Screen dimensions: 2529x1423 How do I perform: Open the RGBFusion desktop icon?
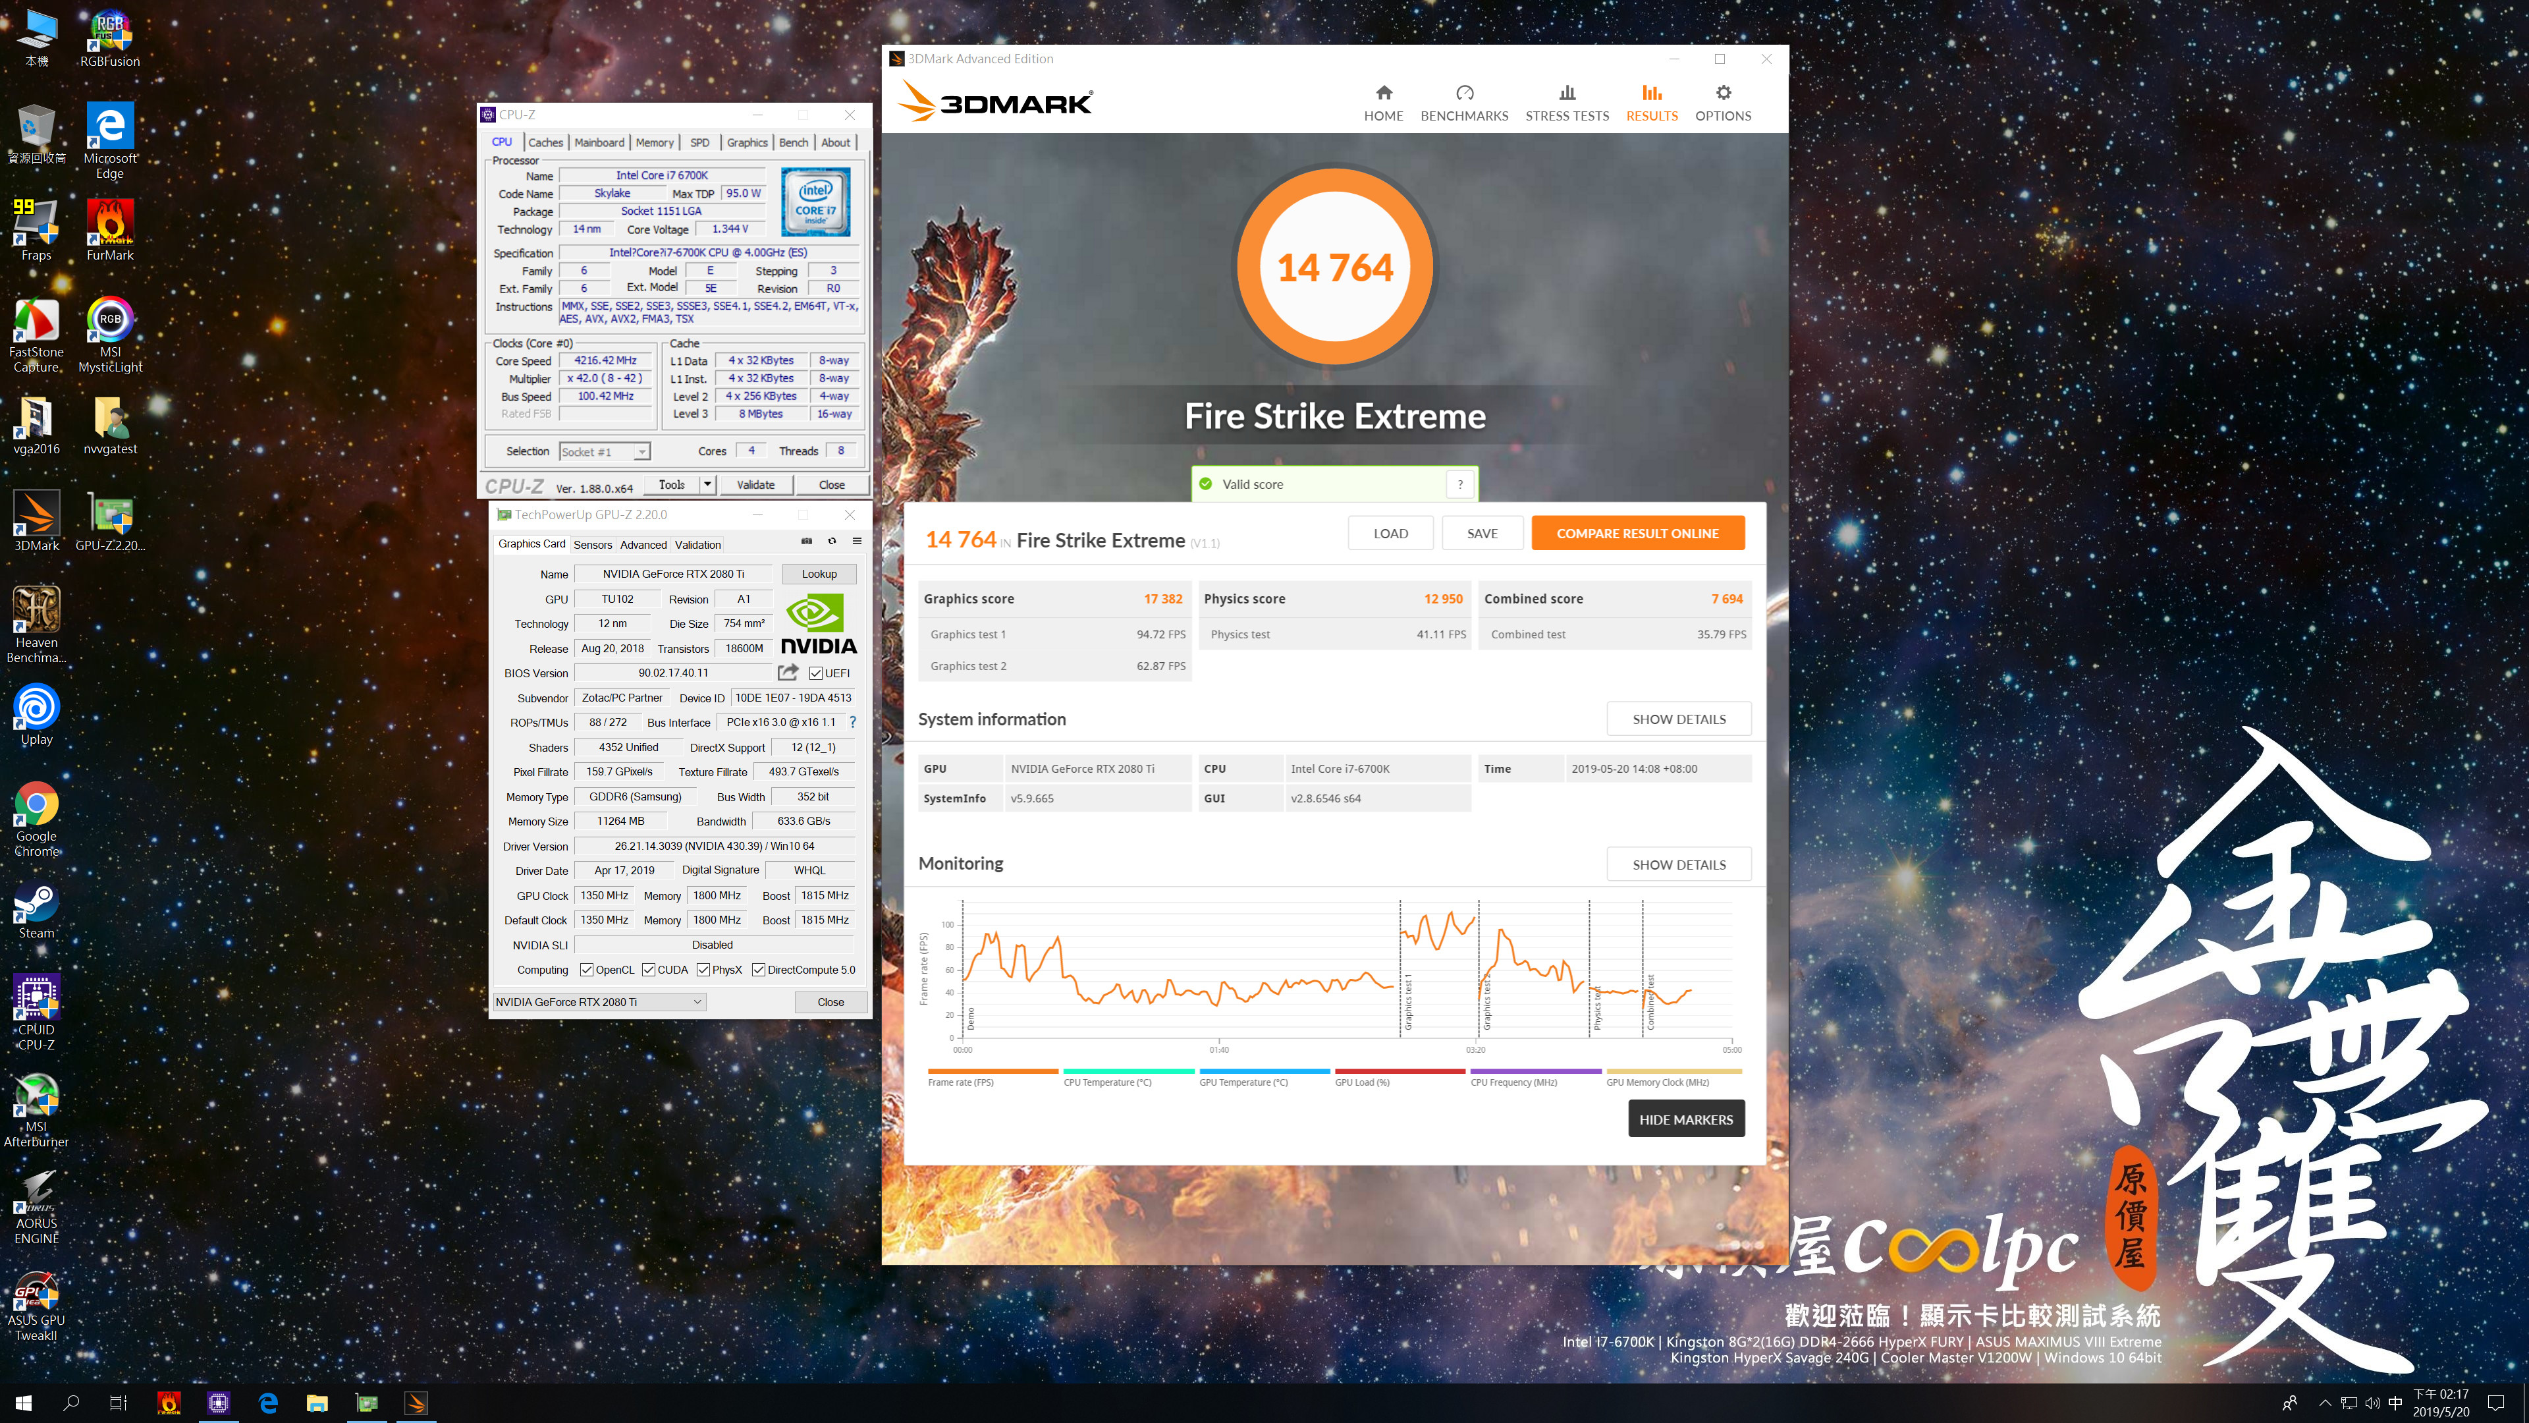click(x=110, y=40)
